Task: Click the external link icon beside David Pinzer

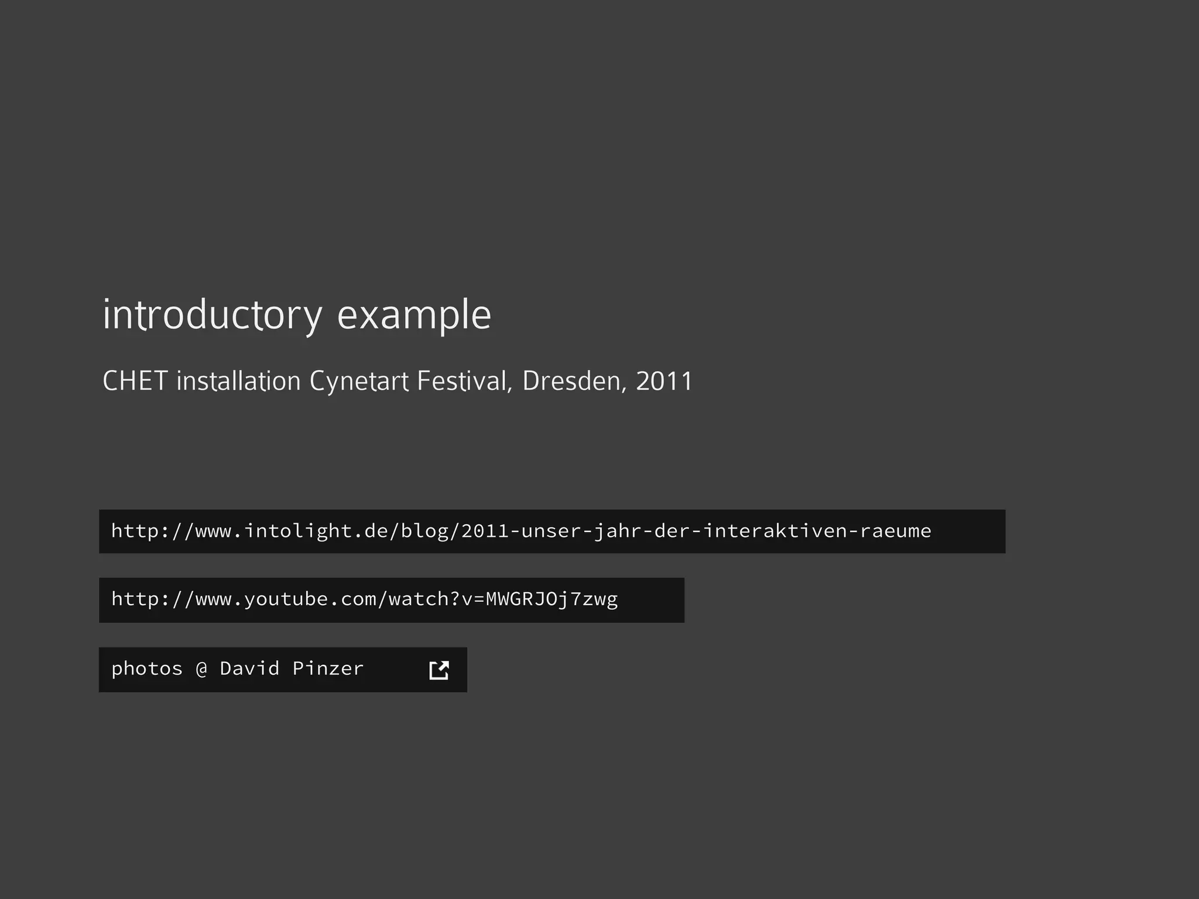Action: (x=439, y=670)
